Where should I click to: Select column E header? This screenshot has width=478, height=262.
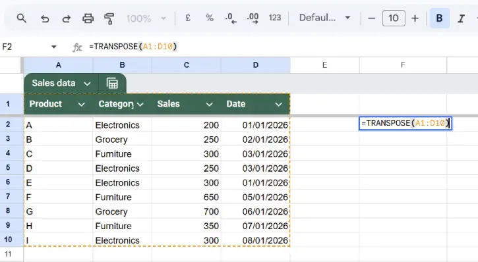point(324,65)
